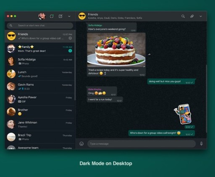
Task: Click 'How's everyone's weekend going?' message
Action: (112, 27)
